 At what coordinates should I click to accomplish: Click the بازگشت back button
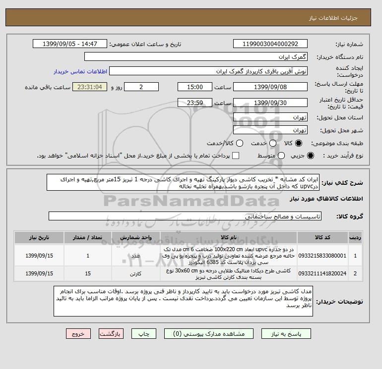[x=111, y=334]
